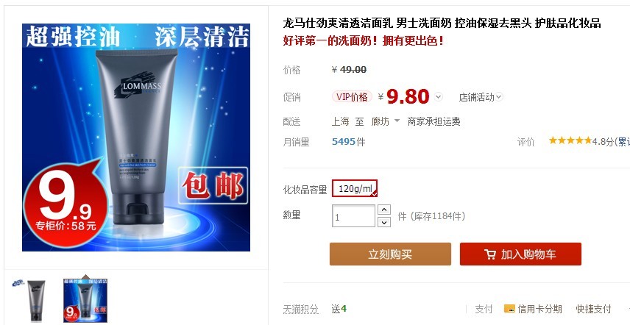Select the 120g/ml capacity option

pos(355,188)
